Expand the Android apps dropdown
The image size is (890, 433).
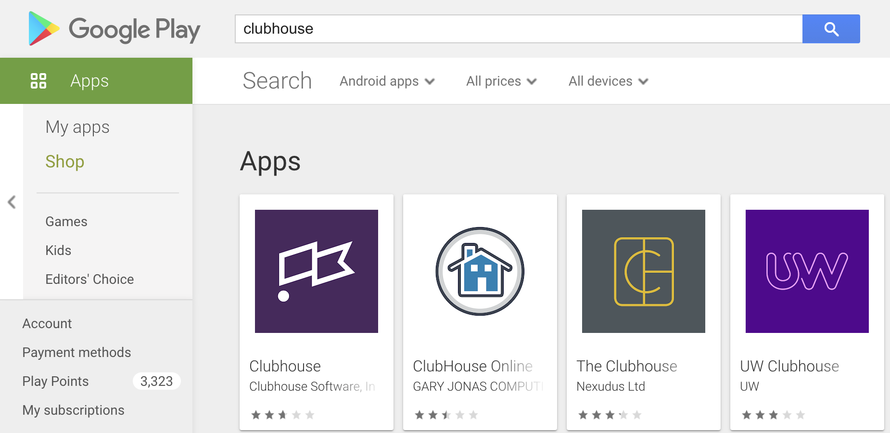point(387,81)
